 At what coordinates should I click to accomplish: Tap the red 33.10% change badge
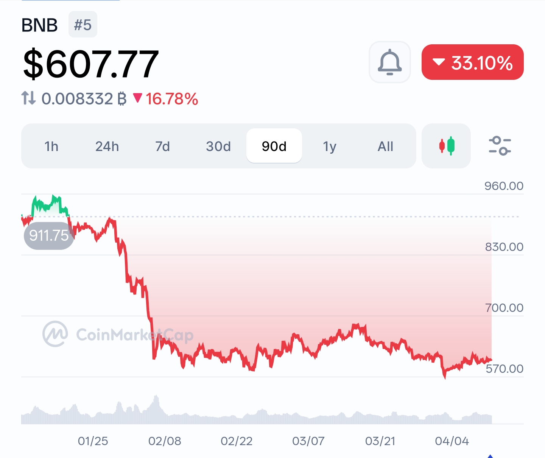pyautogui.click(x=472, y=62)
